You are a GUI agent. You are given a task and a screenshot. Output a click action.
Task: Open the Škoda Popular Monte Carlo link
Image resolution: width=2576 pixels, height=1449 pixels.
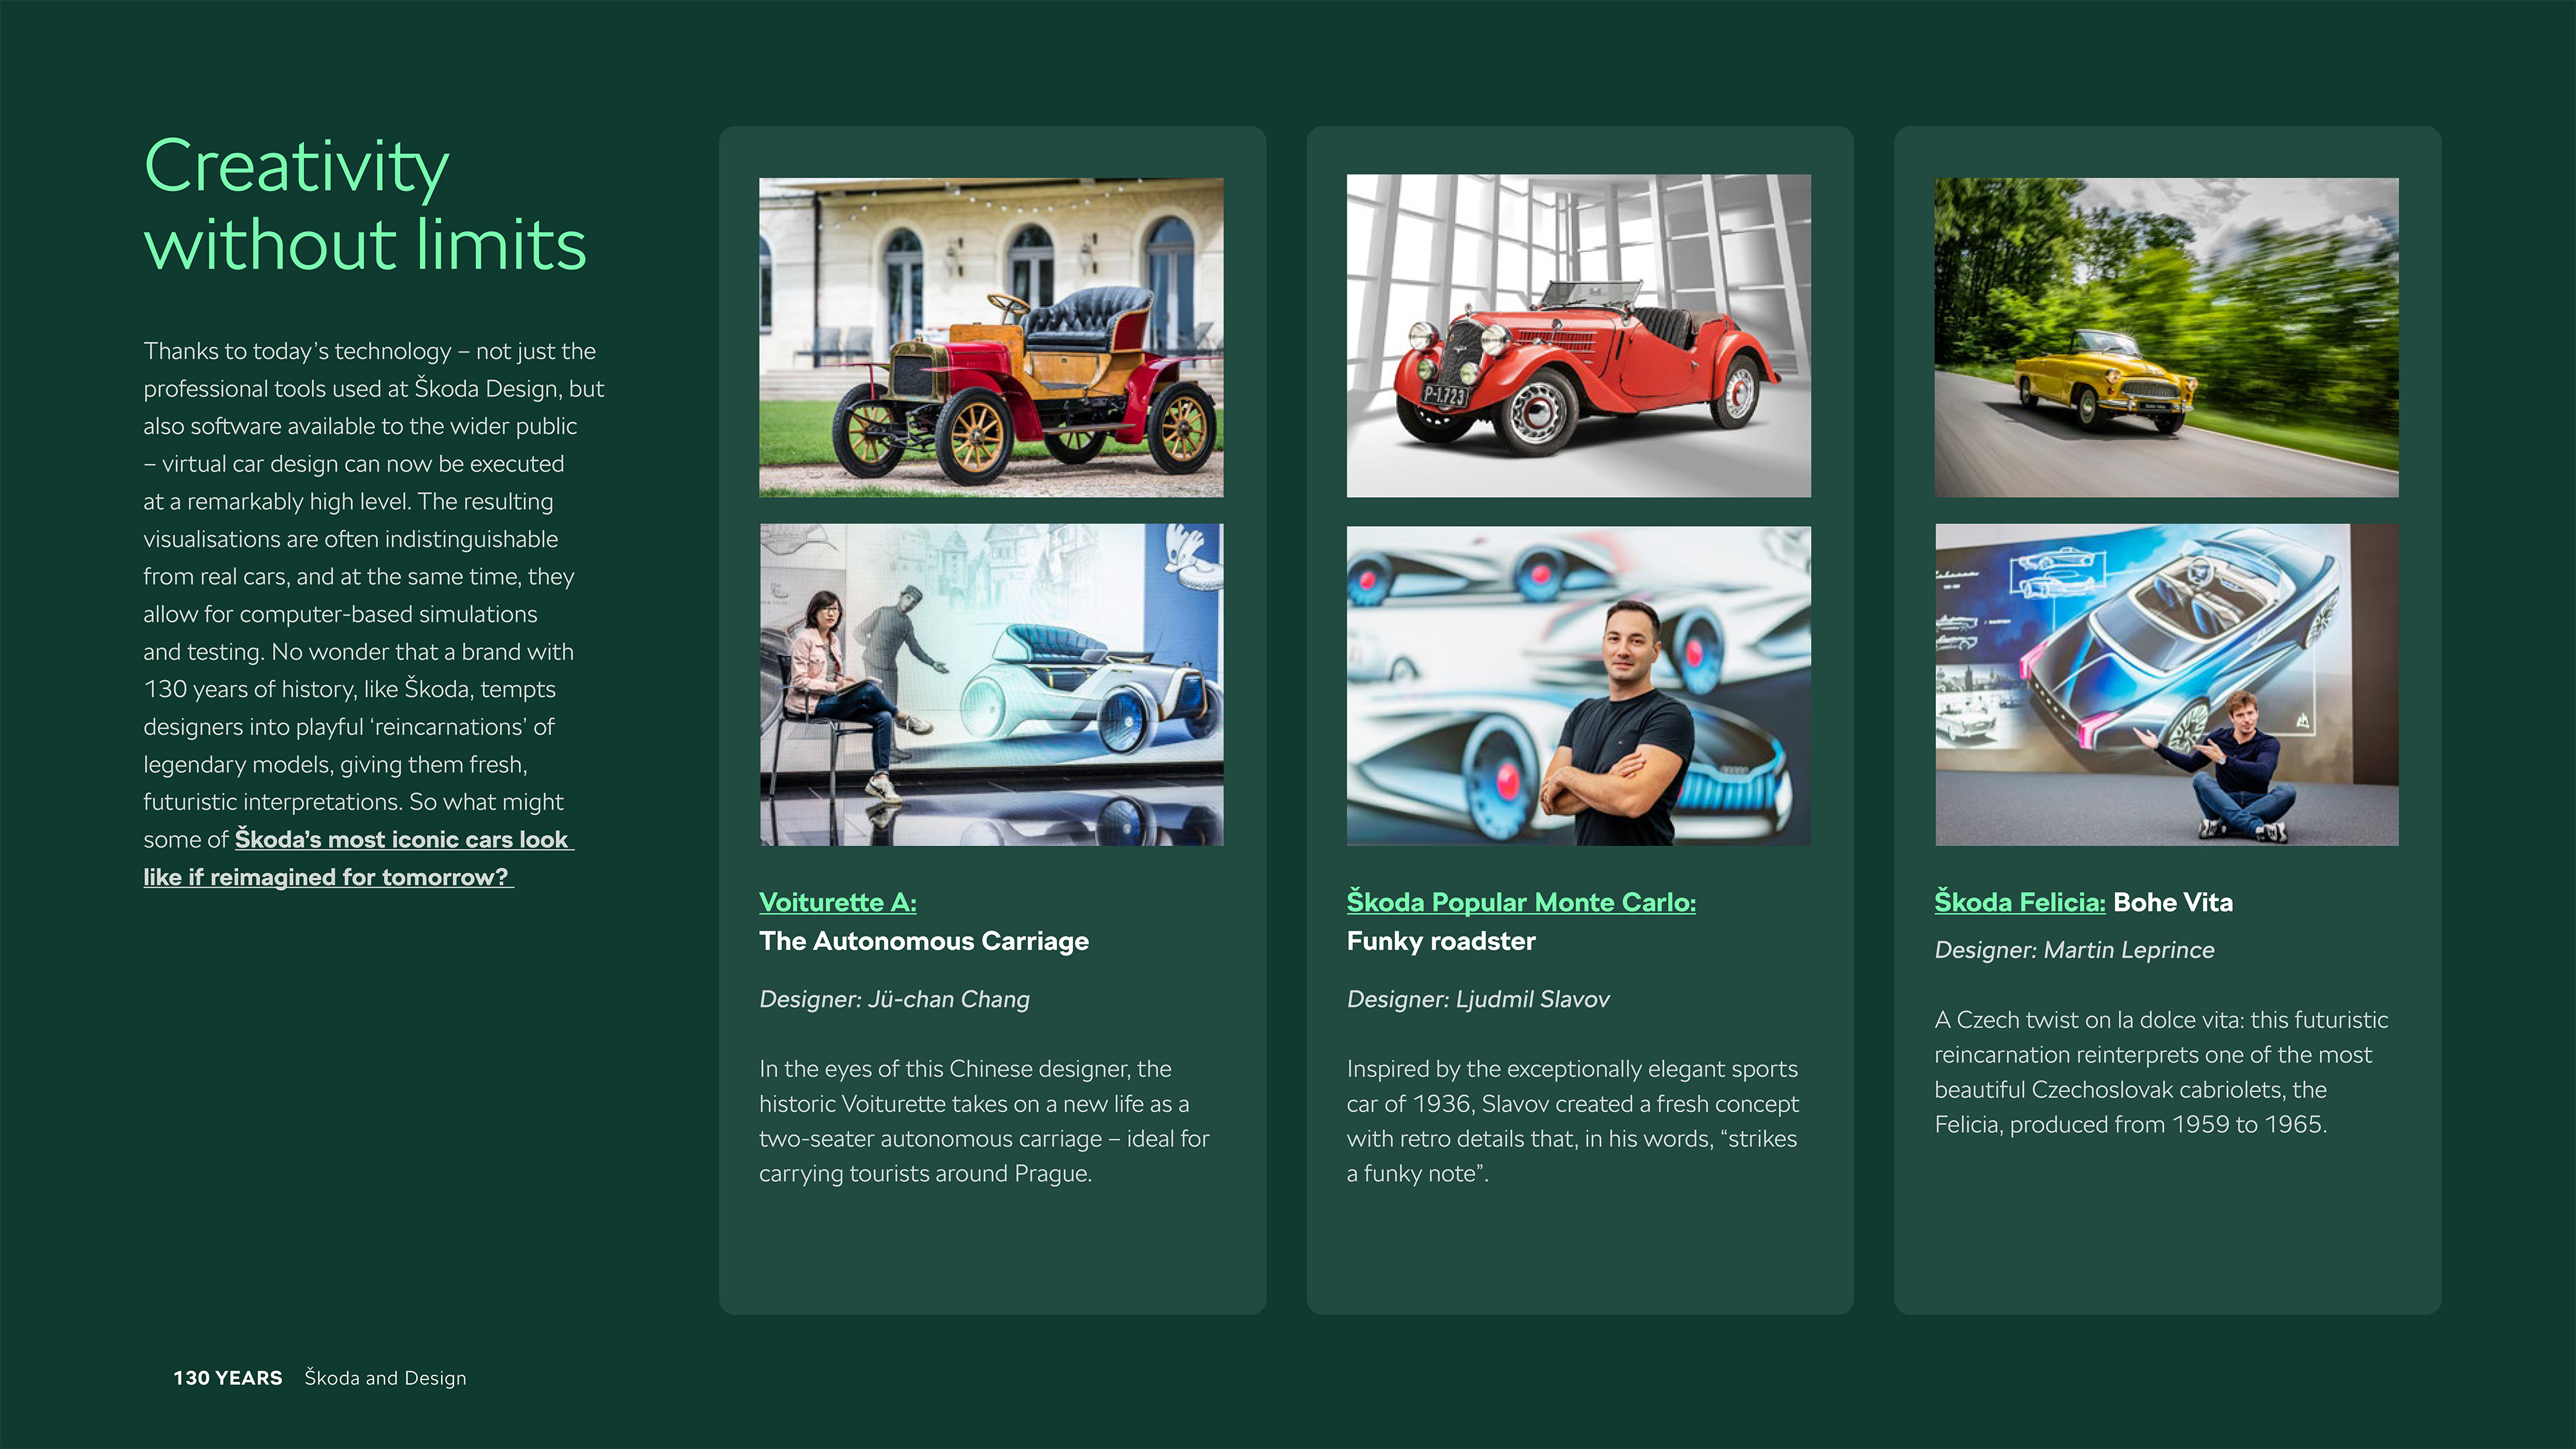pyautogui.click(x=1520, y=902)
